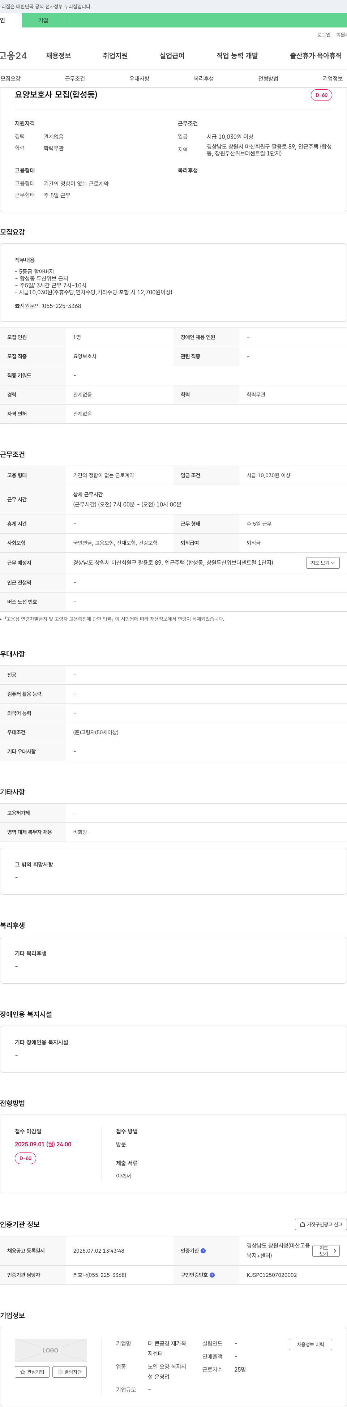Click the D-60 badge under 접수 마감일

pos(25,1158)
